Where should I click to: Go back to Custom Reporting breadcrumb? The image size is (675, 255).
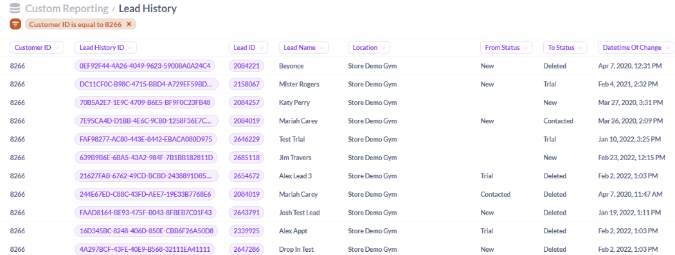click(67, 8)
